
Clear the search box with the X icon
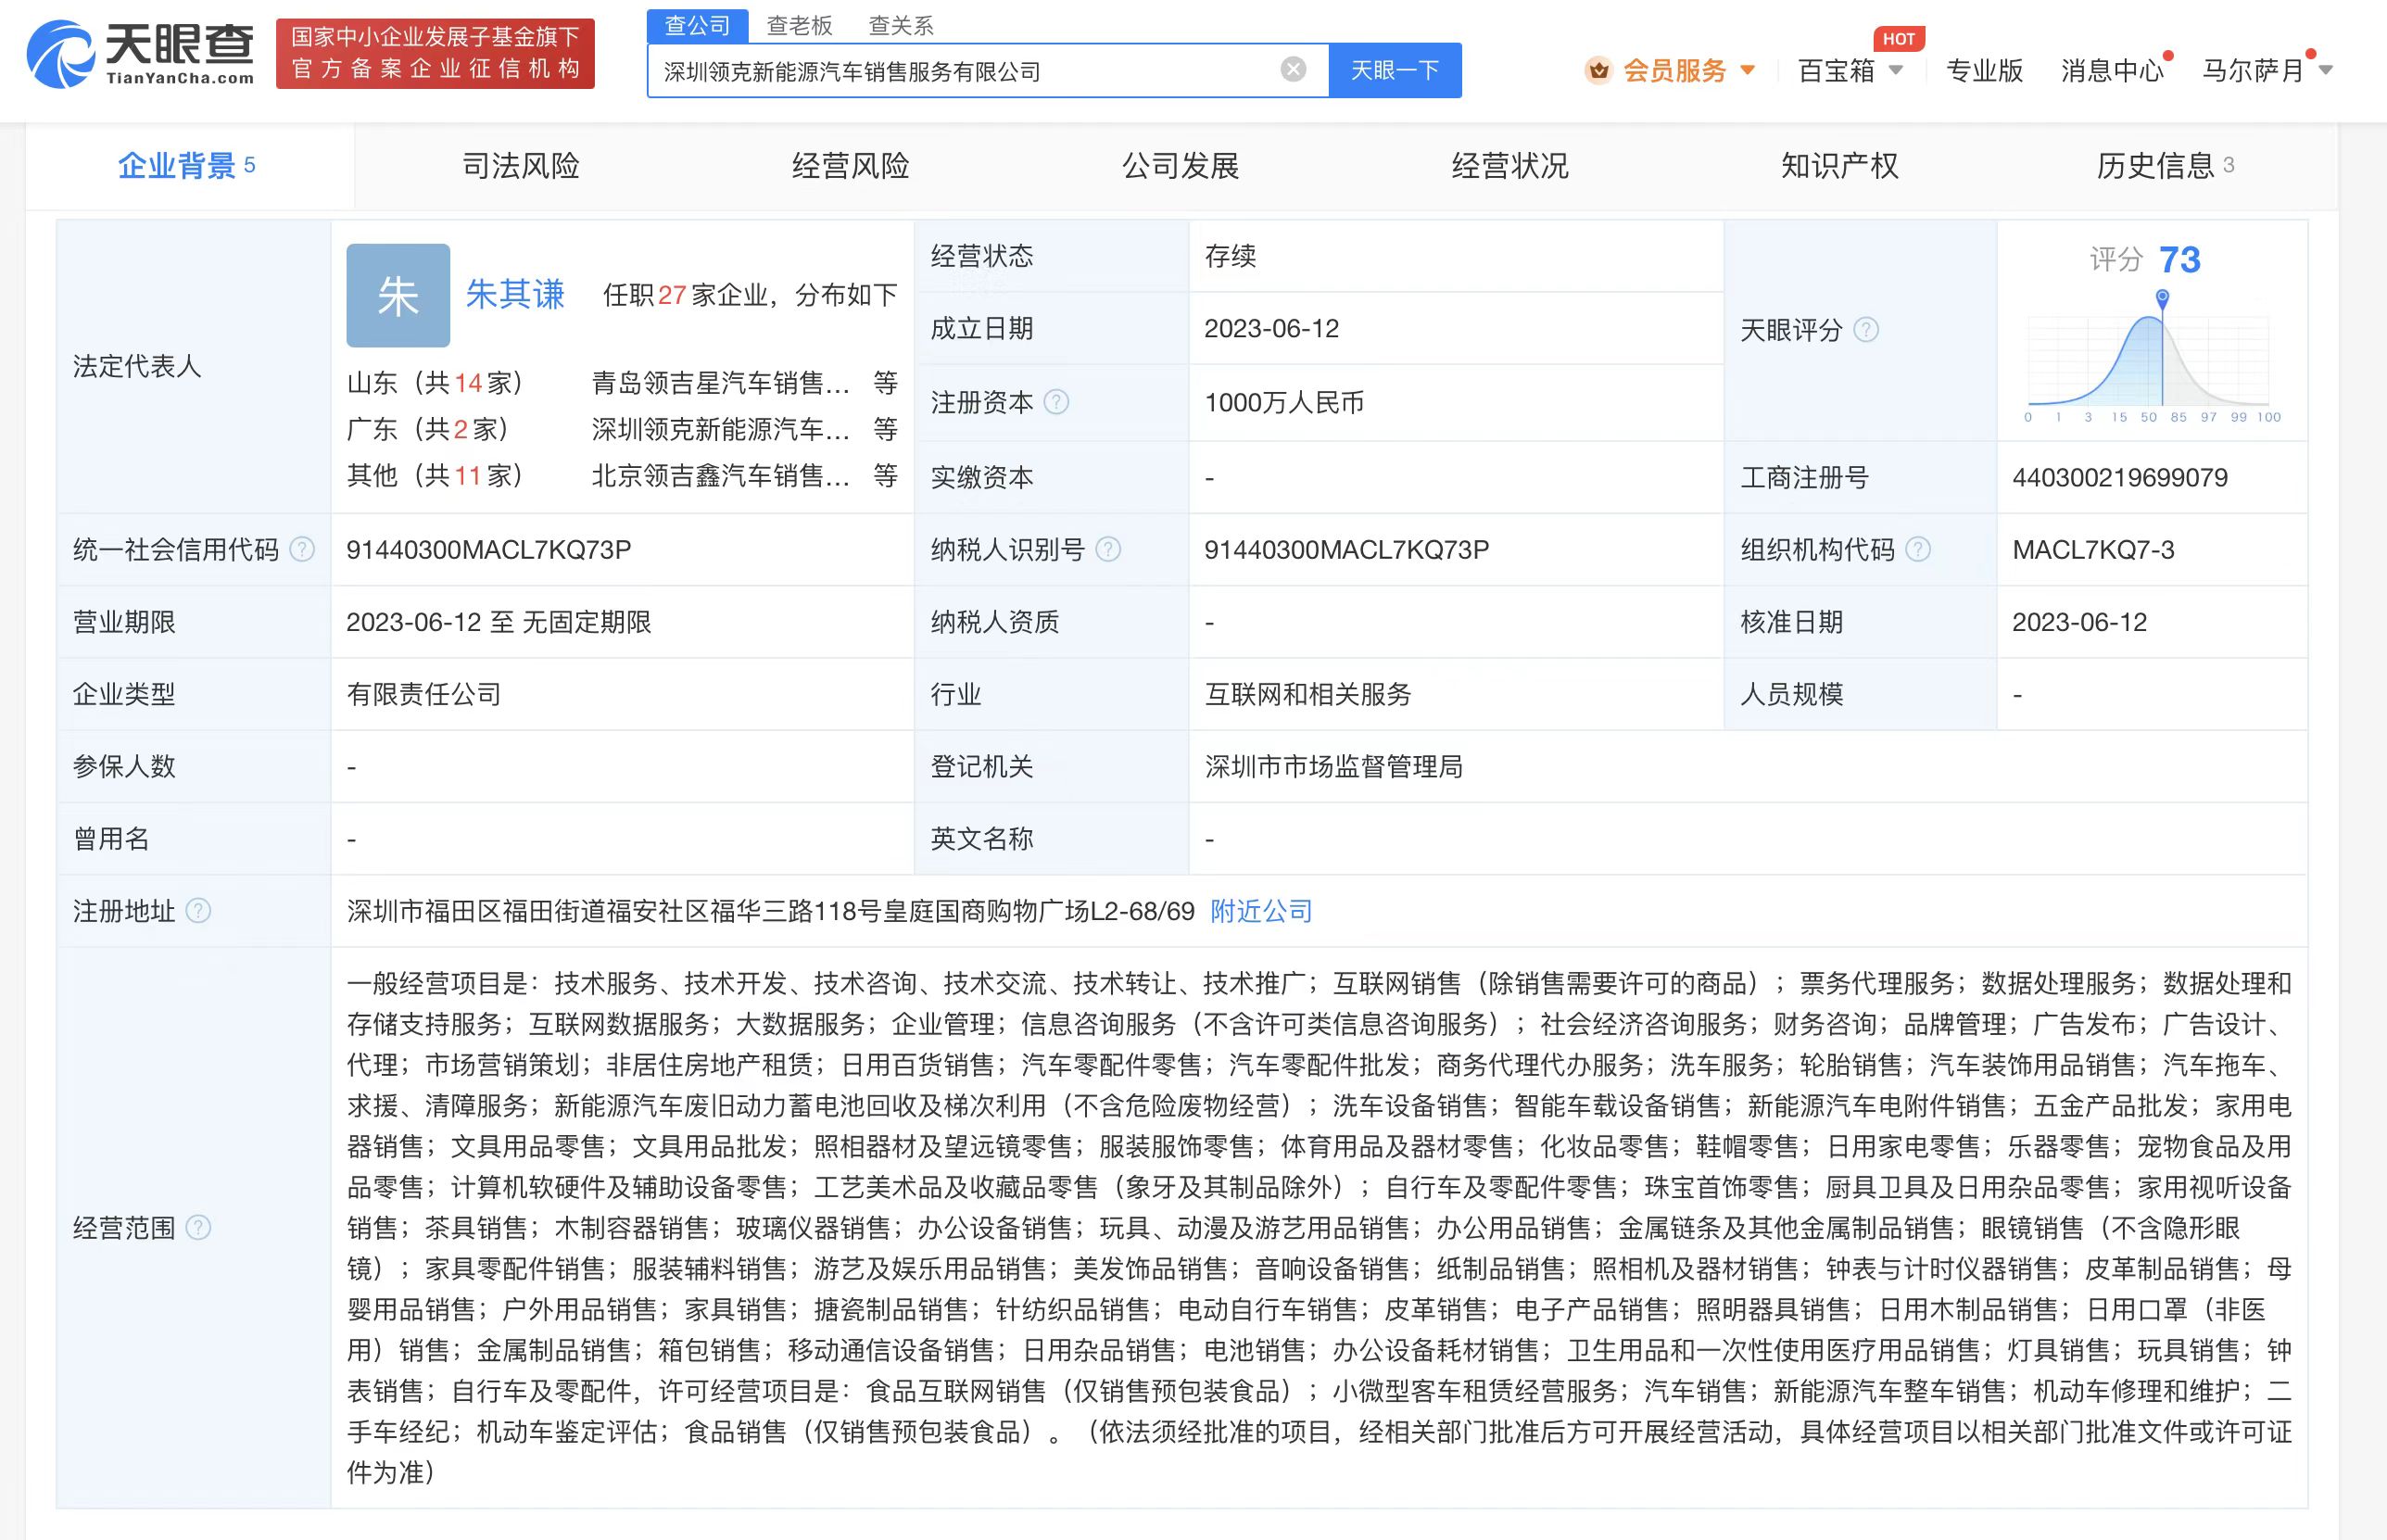click(1293, 69)
